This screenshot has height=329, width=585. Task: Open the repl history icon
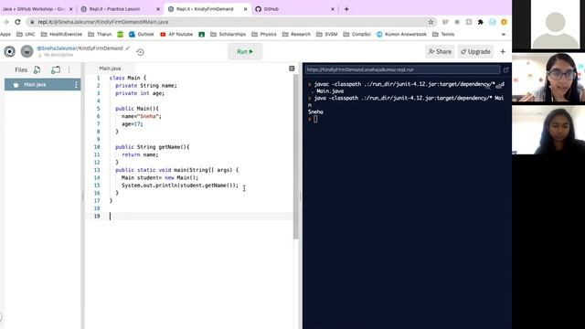pyautogui.click(x=140, y=52)
